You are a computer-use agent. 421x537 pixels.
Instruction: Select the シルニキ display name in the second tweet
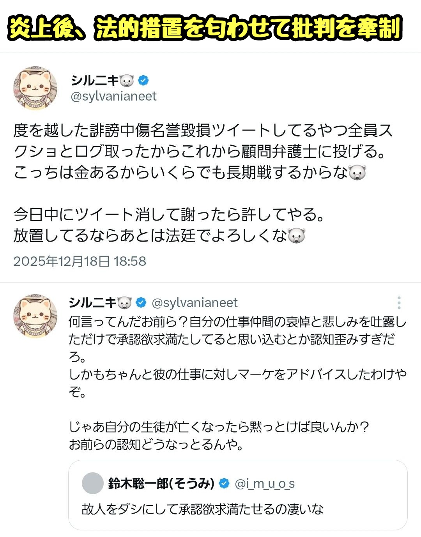92,302
